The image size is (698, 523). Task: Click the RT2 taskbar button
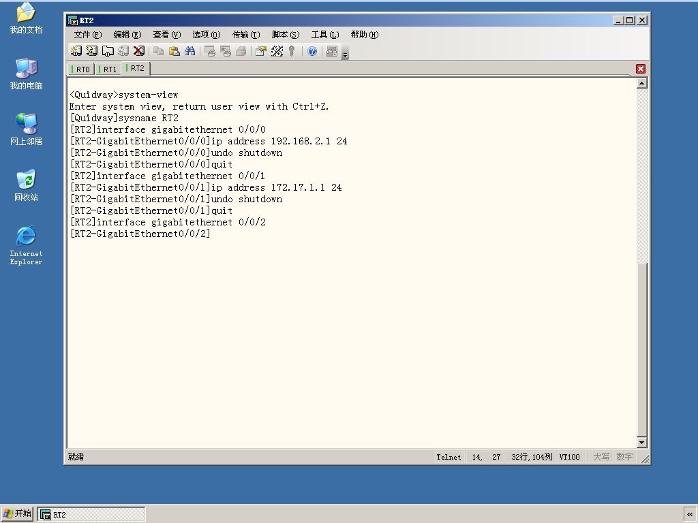(91, 515)
